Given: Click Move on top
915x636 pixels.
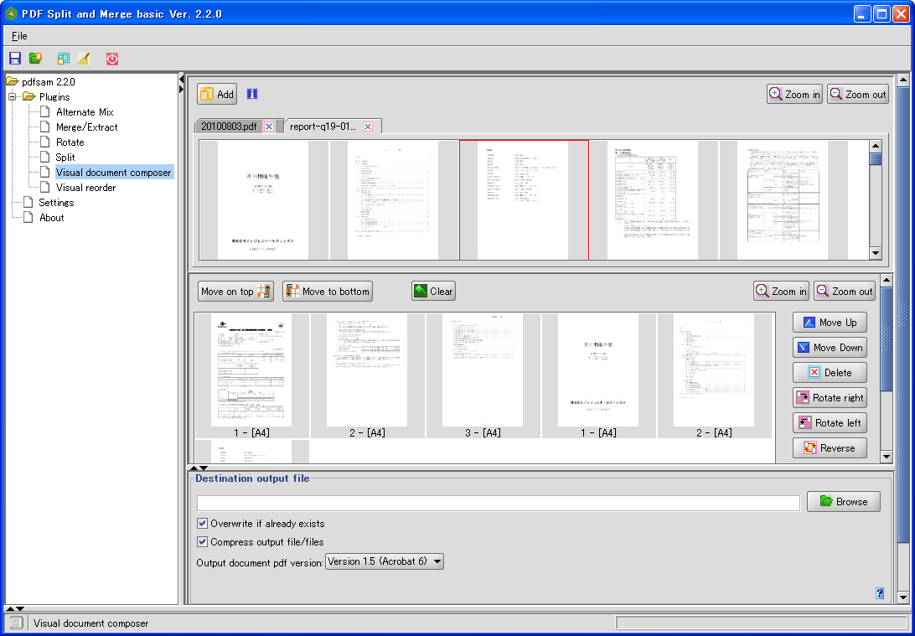Looking at the screenshot, I should pos(235,291).
